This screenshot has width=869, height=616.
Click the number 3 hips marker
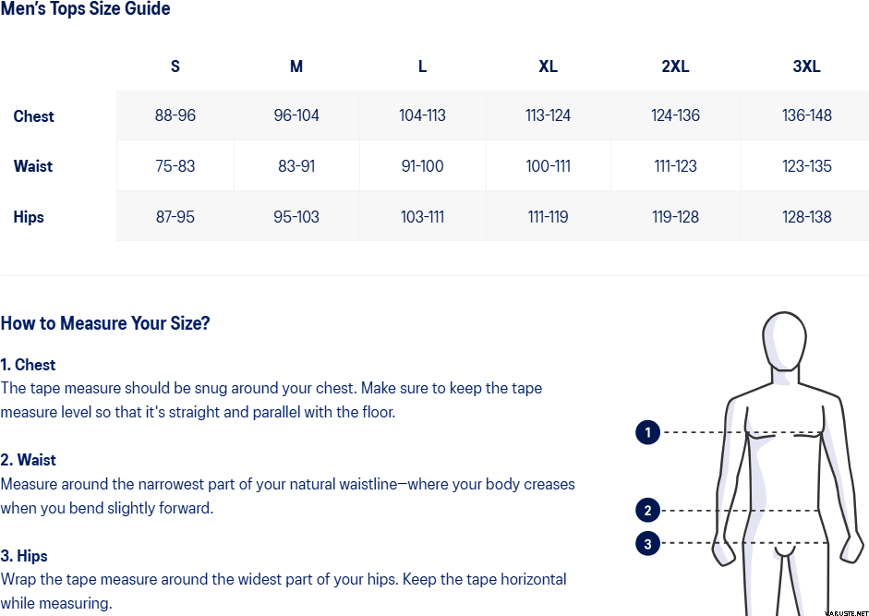click(x=647, y=544)
